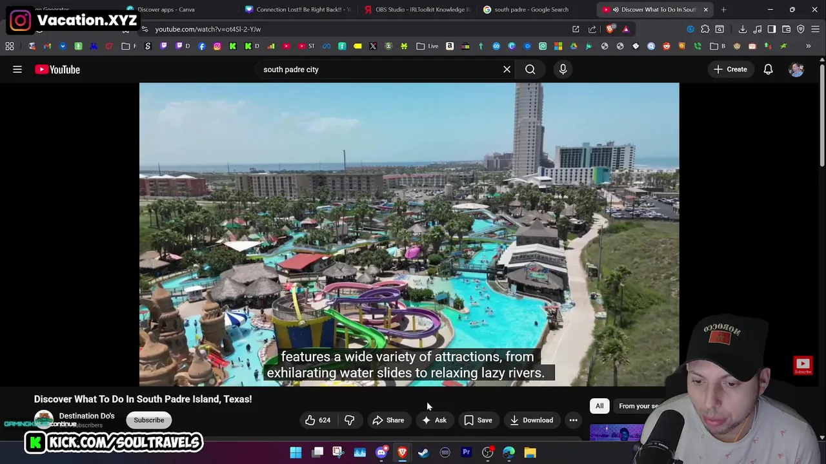Image resolution: width=826 pixels, height=464 pixels.
Task: Open the notifications bell
Action: [768, 69]
